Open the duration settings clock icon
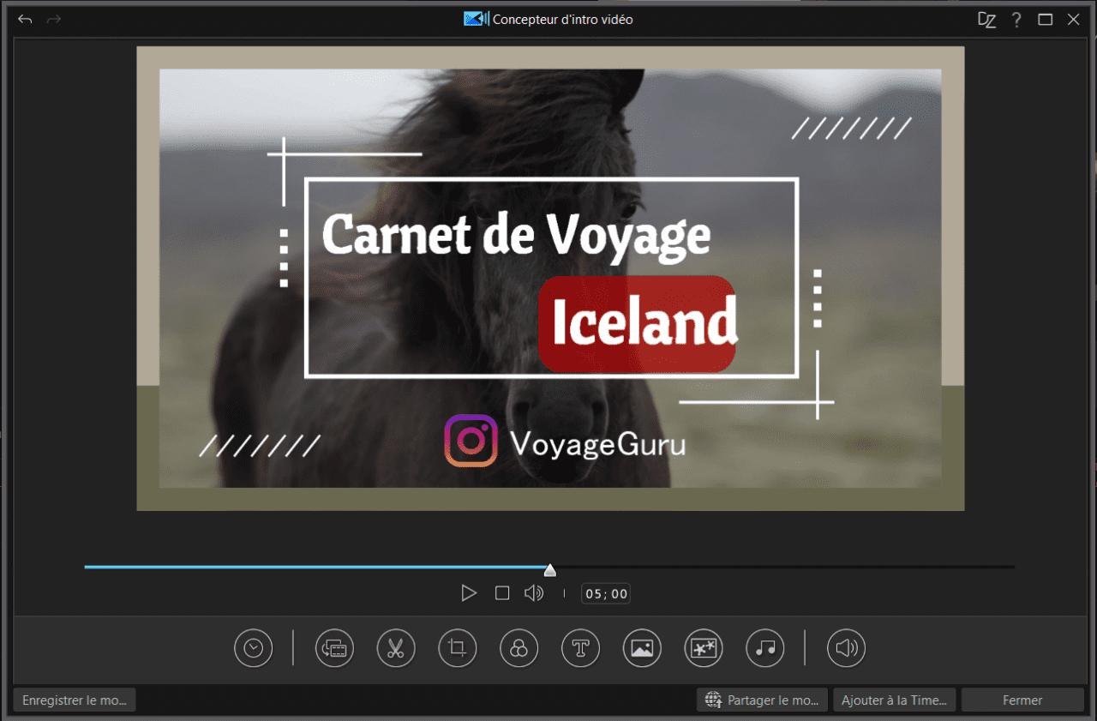Viewport: 1097px width, 721px height. [x=253, y=648]
